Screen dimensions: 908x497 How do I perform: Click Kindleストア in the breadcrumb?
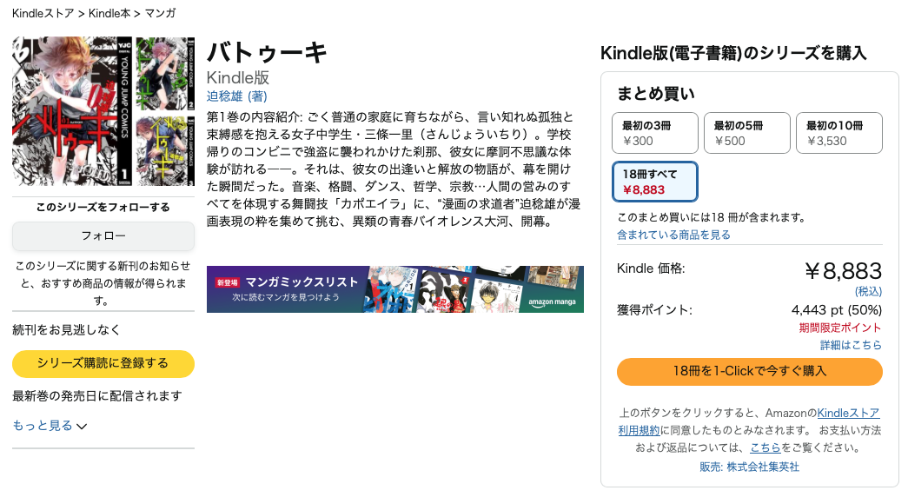tap(43, 13)
